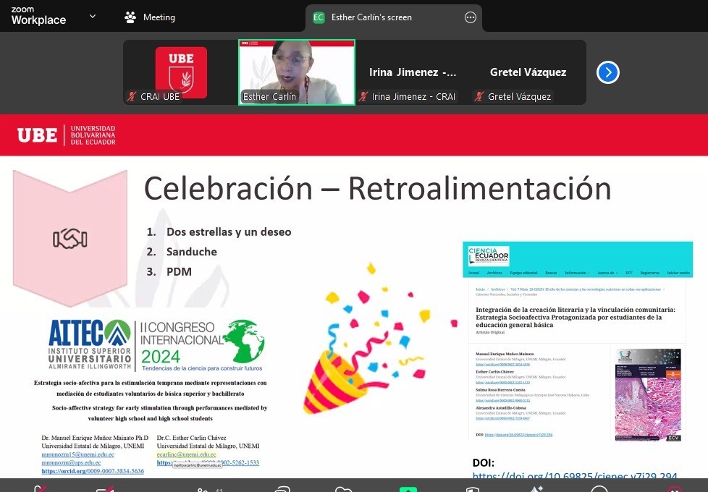Select Esther Carlín's video thumbnail

click(x=297, y=72)
